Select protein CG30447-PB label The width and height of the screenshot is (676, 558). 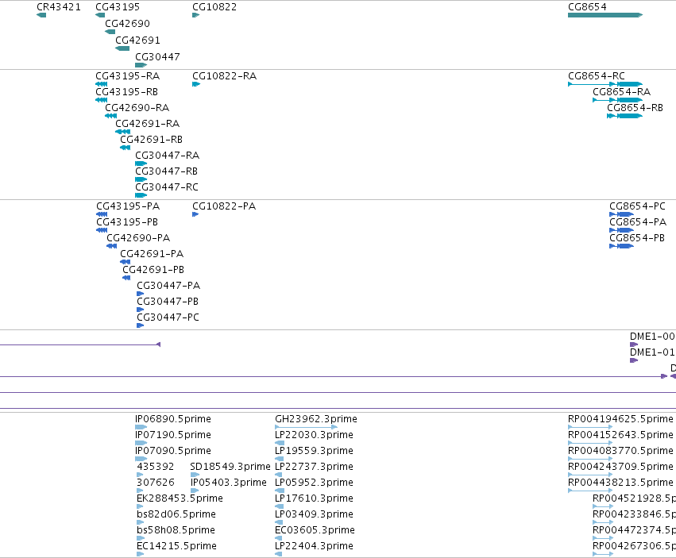[168, 302]
